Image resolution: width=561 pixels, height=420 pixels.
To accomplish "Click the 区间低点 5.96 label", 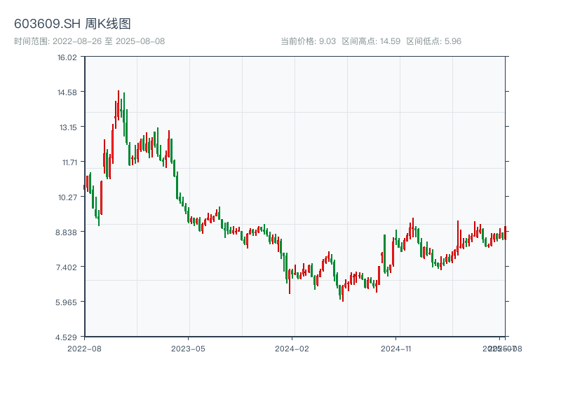I will [x=433, y=41].
